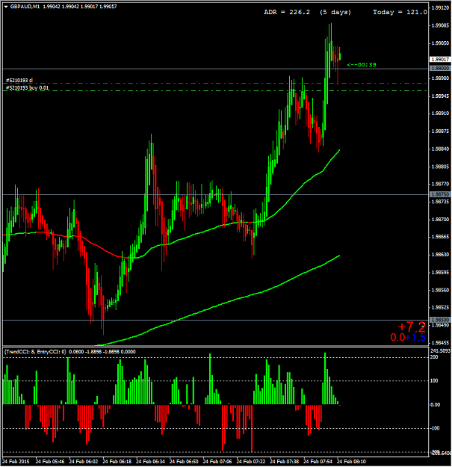Viewport: 452px width, 467px height.
Task: Click the 1.98750 horizontal level price tag
Action: 440,194
